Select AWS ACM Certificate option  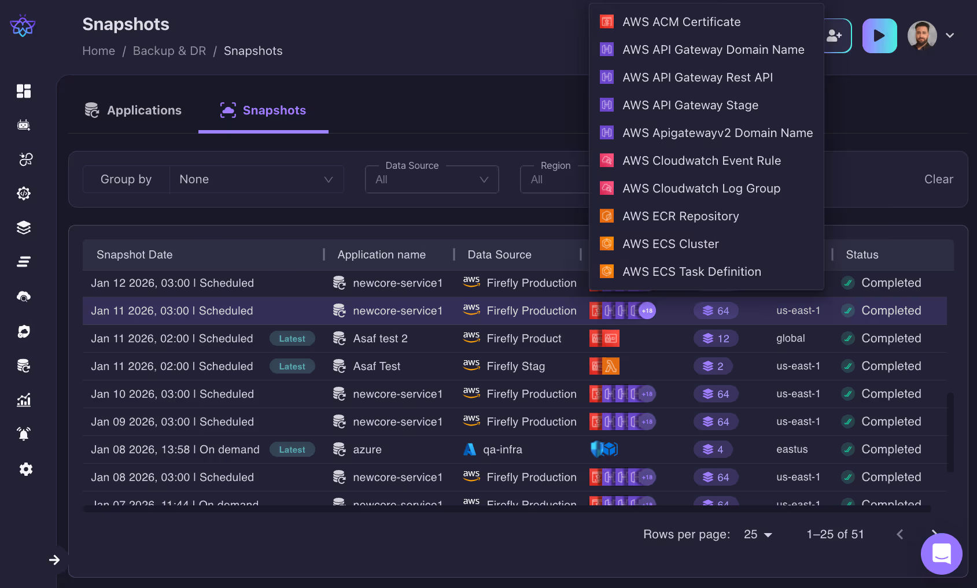coord(706,22)
